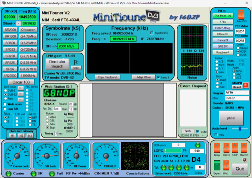Click Copy Freq found button
The width and height of the screenshot is (252, 178).
(107, 77)
